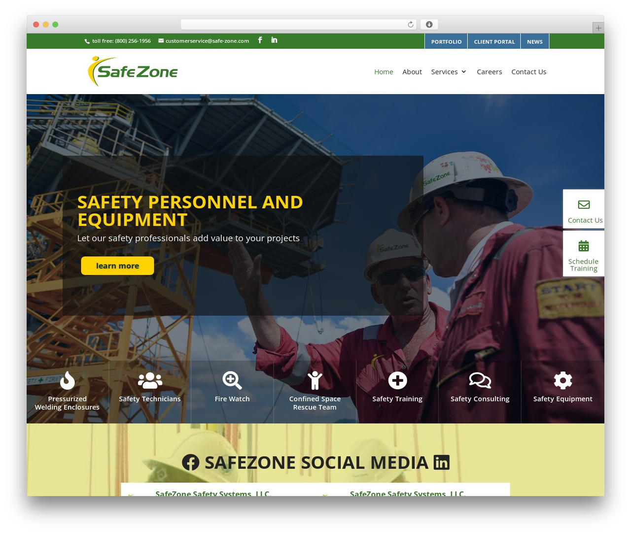The image size is (631, 534).
Task: Click LinkedIn icon beside SafeZone Social Media heading
Action: pyautogui.click(x=442, y=463)
